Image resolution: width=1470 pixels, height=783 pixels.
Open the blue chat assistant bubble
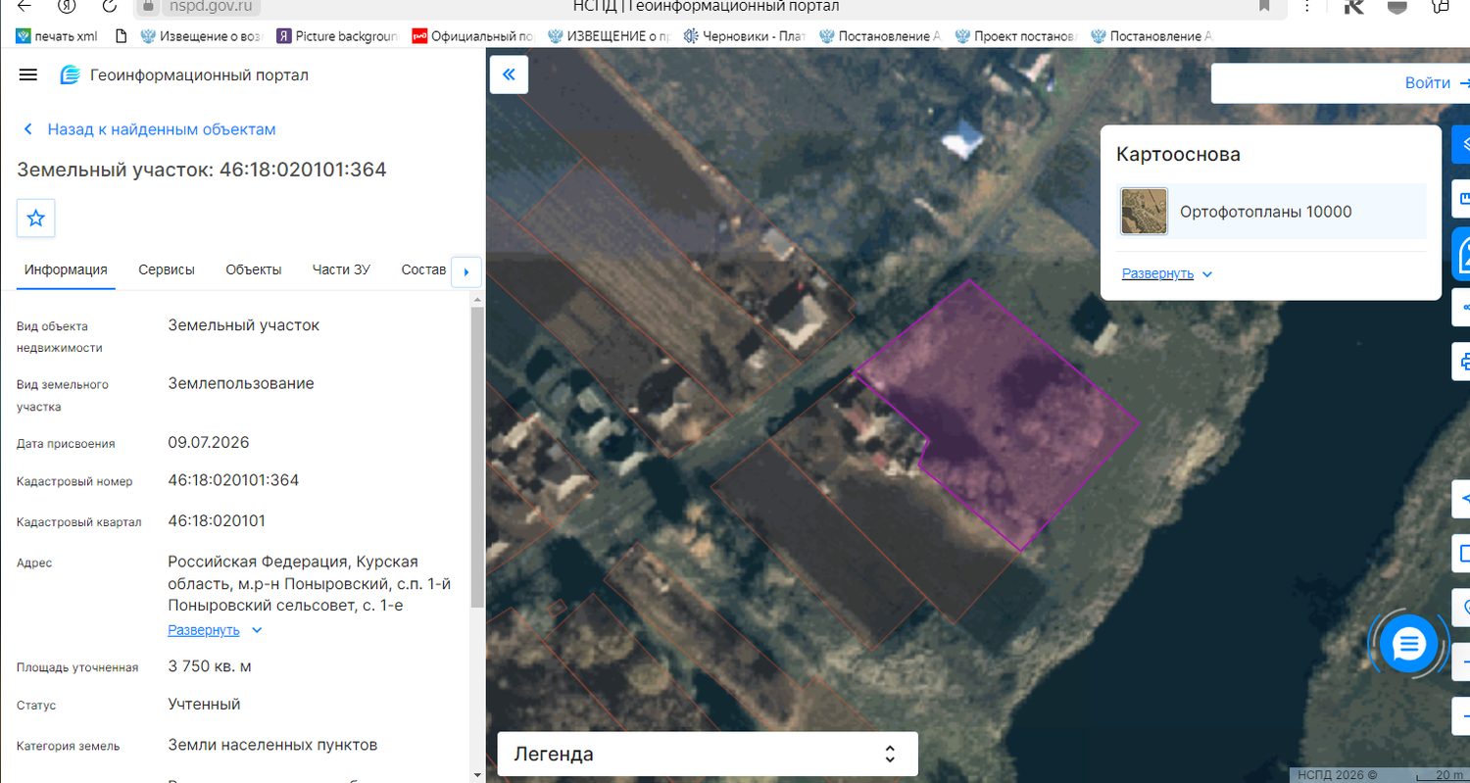click(x=1408, y=644)
